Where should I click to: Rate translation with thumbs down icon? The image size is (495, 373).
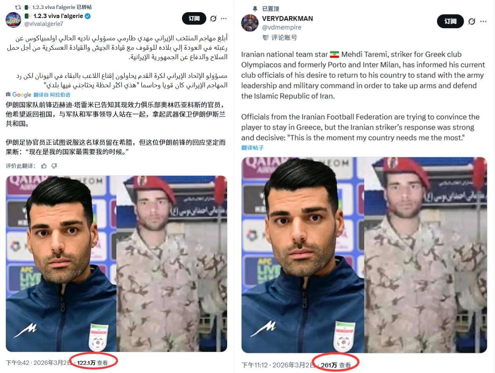(x=54, y=166)
